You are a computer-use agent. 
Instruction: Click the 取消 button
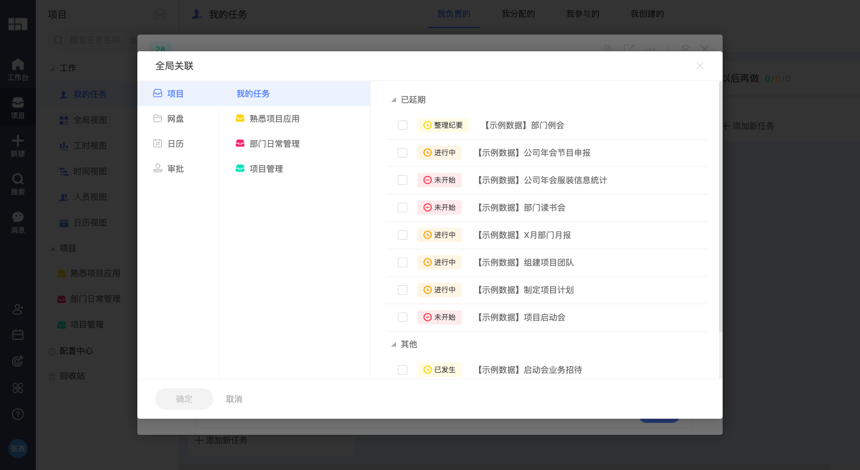(234, 399)
